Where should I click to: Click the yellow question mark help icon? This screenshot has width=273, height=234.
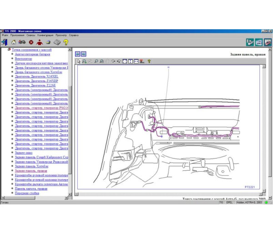pos(66,42)
